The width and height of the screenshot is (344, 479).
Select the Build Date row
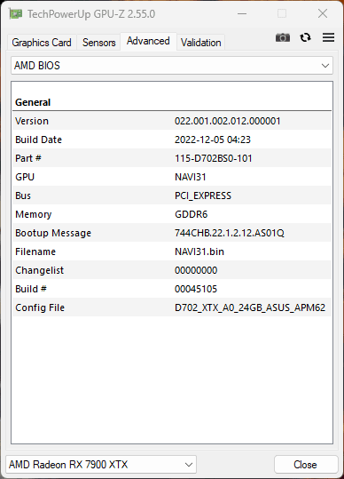point(172,140)
